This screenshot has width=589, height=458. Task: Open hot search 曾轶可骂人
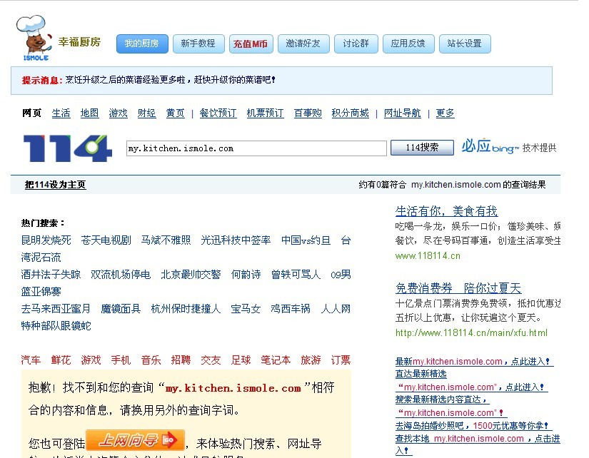[296, 275]
